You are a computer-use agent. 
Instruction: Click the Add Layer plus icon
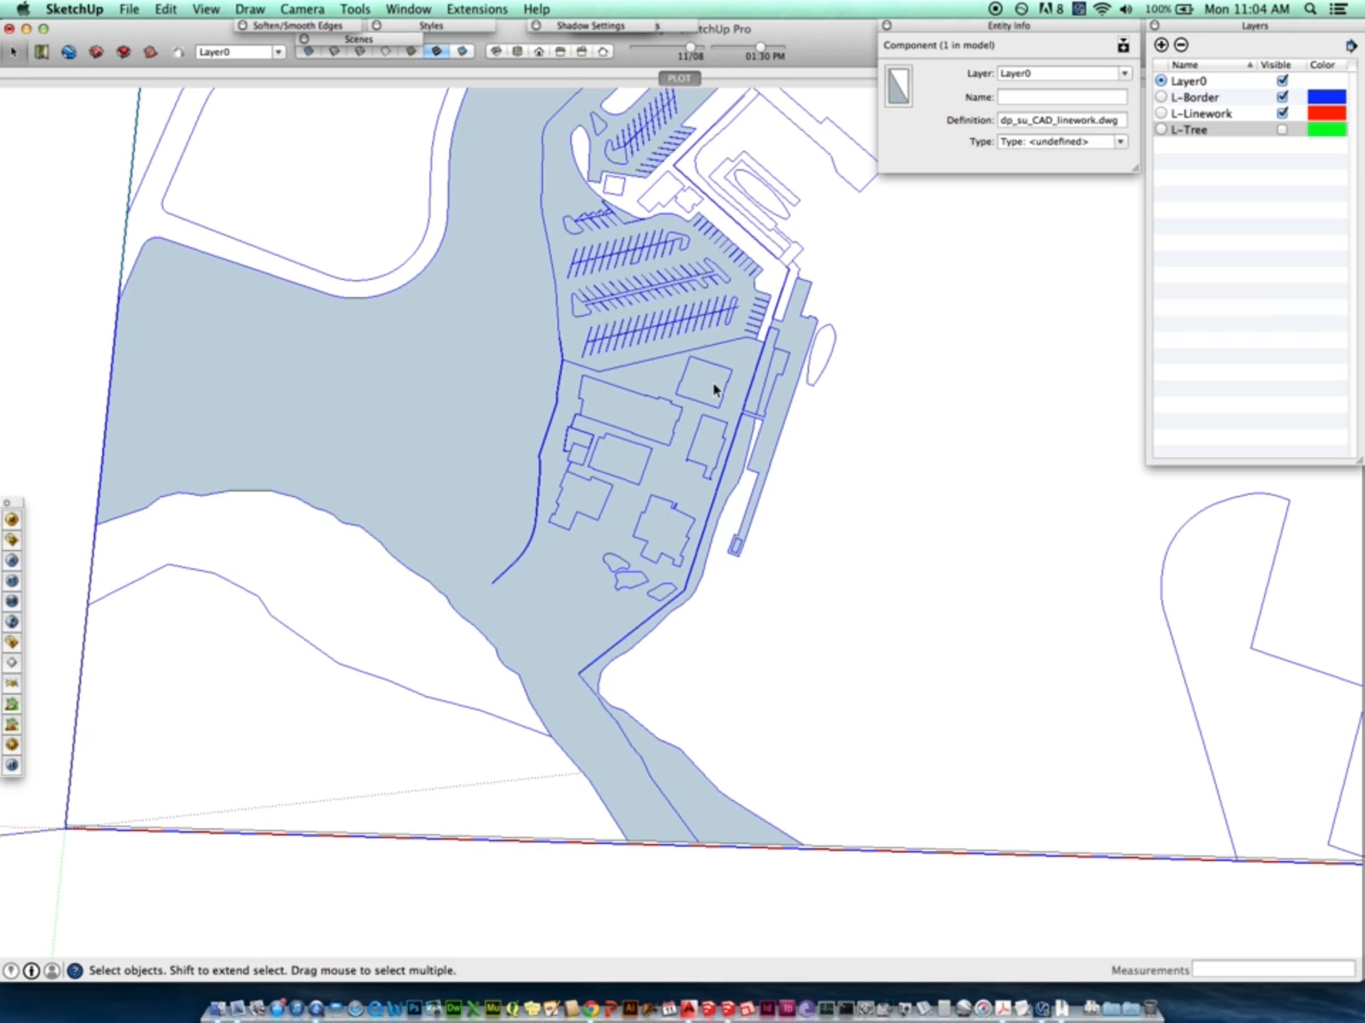pyautogui.click(x=1161, y=45)
